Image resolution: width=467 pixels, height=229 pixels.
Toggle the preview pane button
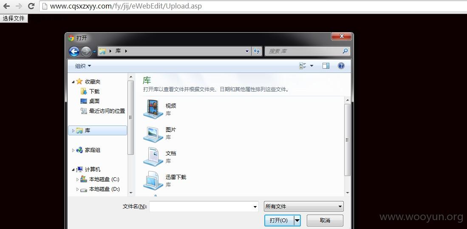326,66
